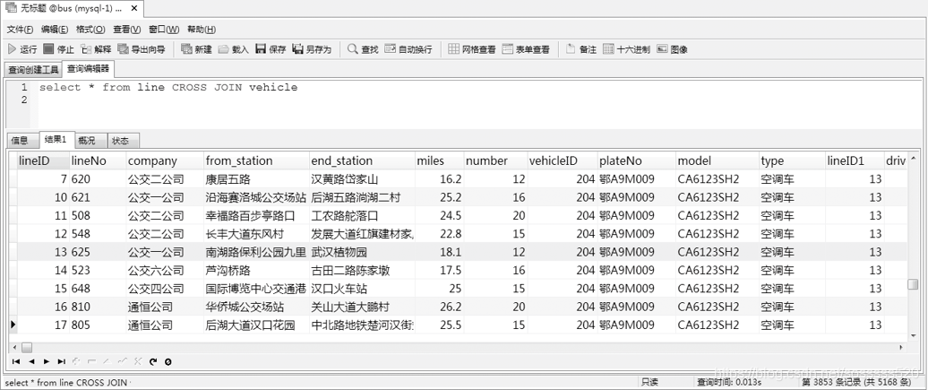Click the horizontal scrollbar thumb of results
The image size is (928, 390).
pyautogui.click(x=27, y=347)
